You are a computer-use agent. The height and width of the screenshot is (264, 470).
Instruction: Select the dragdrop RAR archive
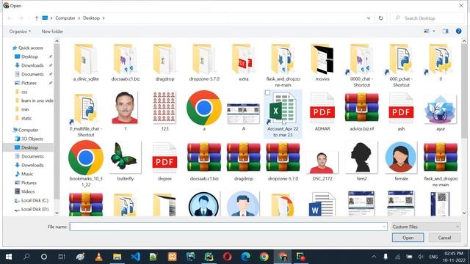click(x=243, y=161)
